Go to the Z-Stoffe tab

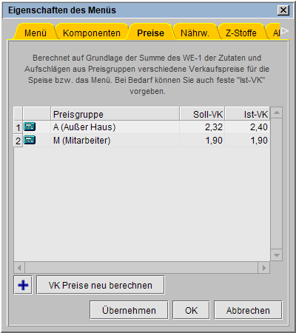pyautogui.click(x=241, y=33)
